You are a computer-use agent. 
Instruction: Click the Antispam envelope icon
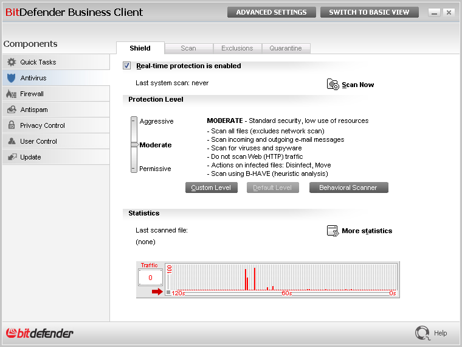12,110
